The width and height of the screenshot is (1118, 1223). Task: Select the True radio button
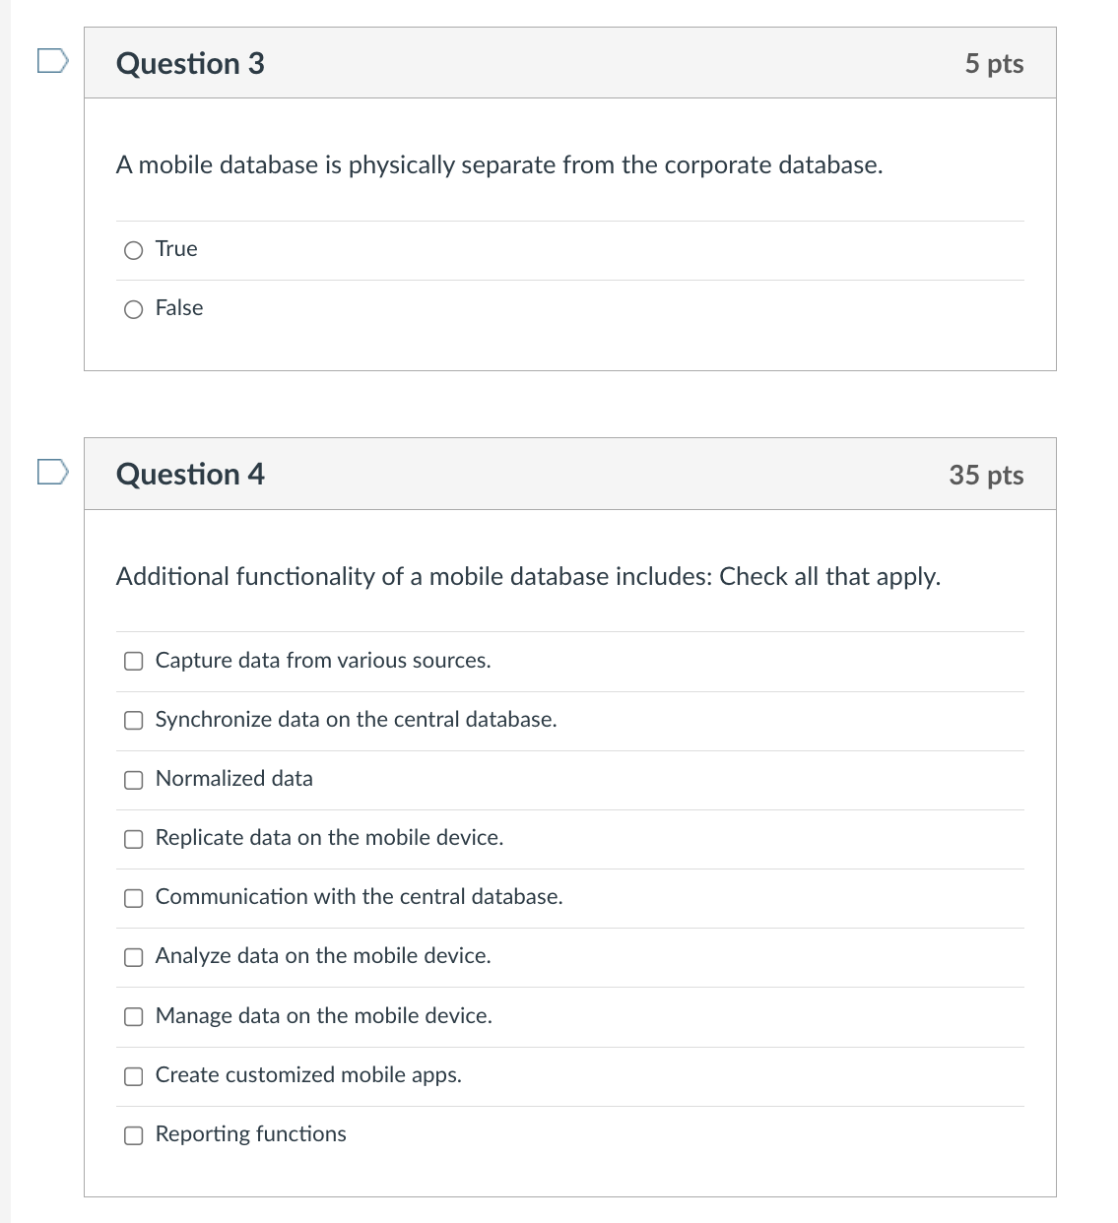[133, 250]
